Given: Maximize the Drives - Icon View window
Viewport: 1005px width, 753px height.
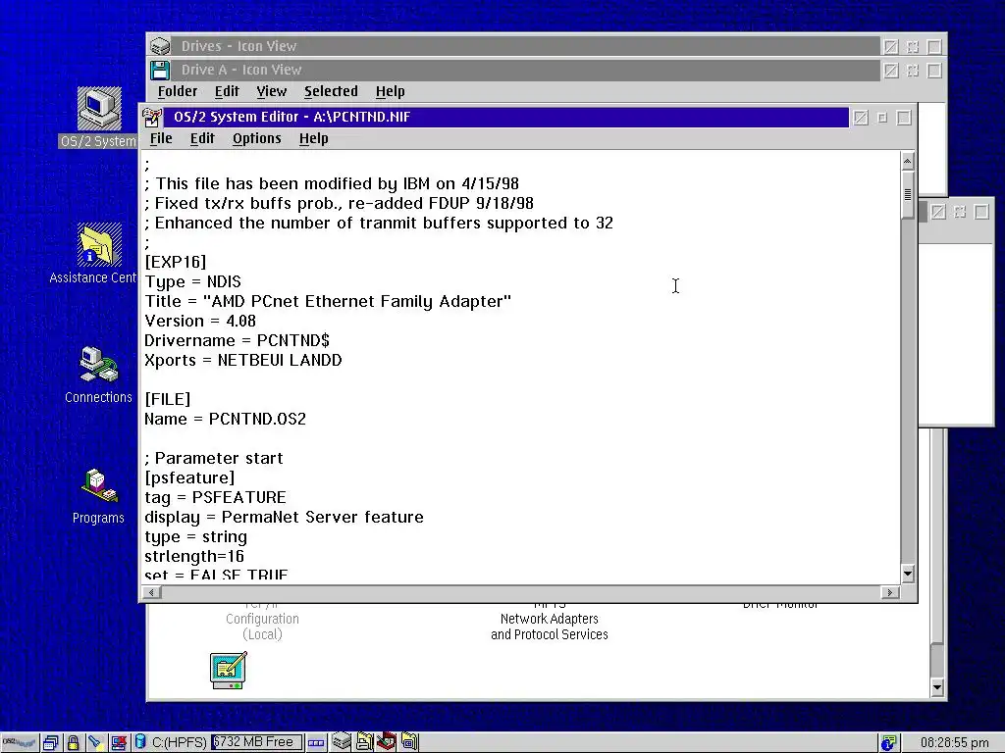Looking at the screenshot, I should [x=934, y=47].
